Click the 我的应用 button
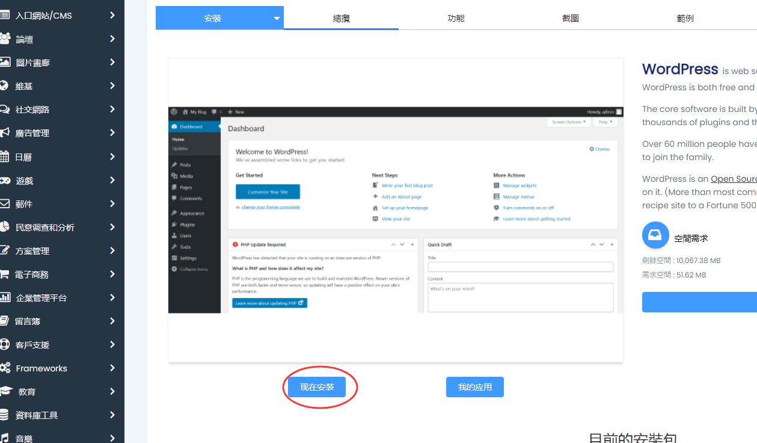The width and height of the screenshot is (757, 443). point(475,387)
